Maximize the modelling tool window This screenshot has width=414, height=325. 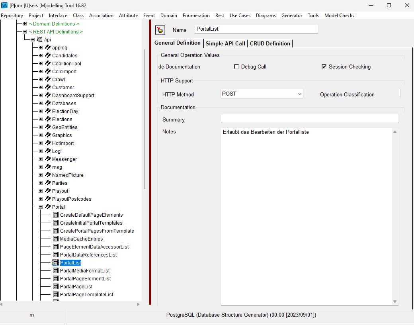coord(389,5)
